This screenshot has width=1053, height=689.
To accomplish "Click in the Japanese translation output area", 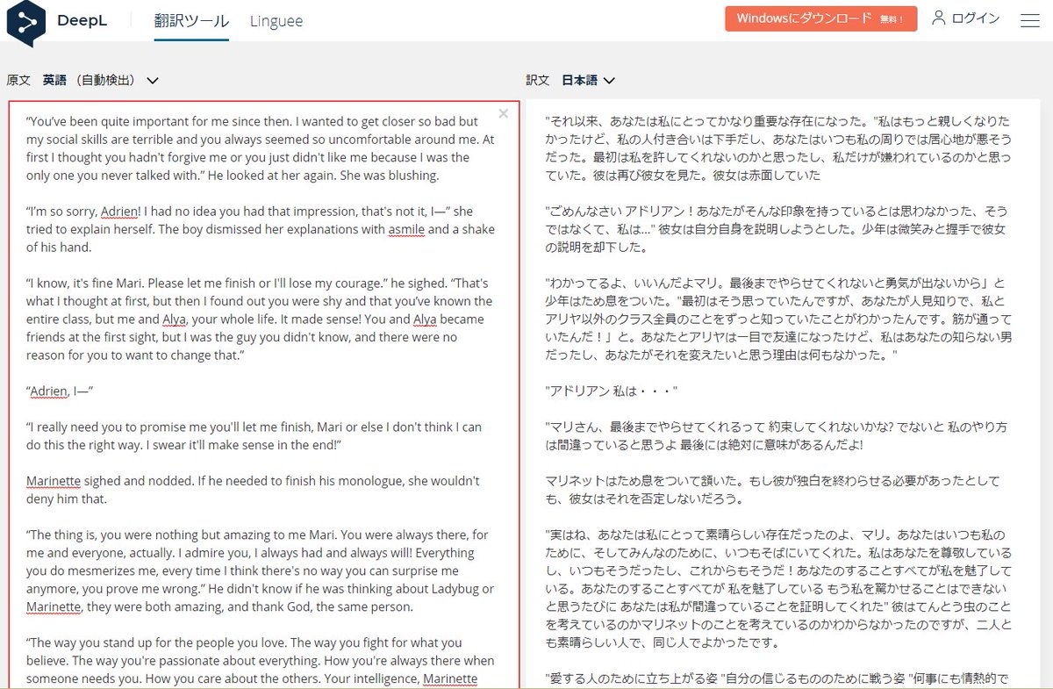I will click(784, 395).
